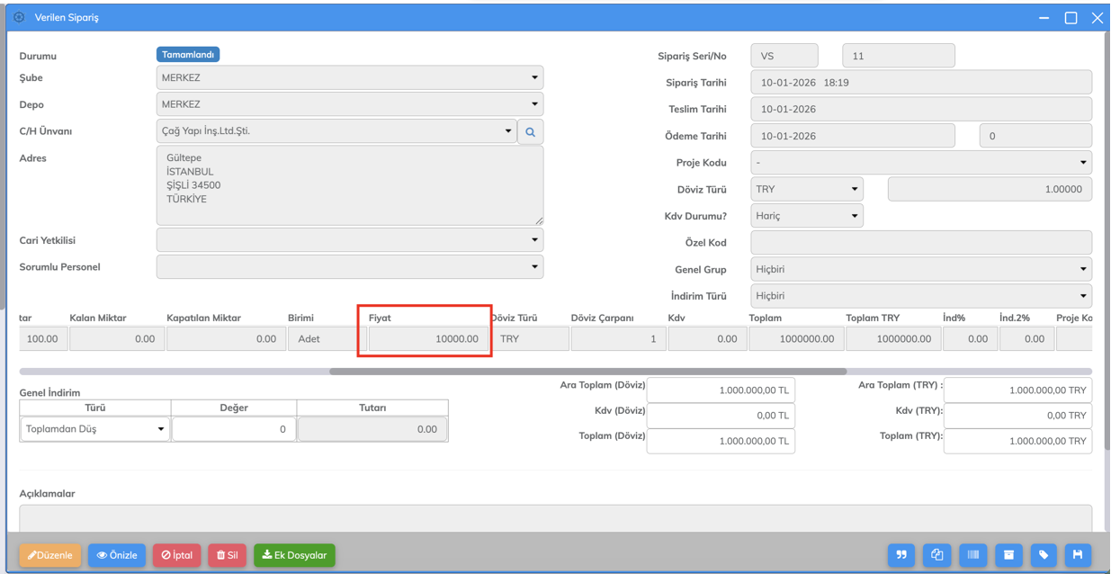Click the archive box icon button
This screenshot has height=574, width=1111.
pyautogui.click(x=1008, y=555)
